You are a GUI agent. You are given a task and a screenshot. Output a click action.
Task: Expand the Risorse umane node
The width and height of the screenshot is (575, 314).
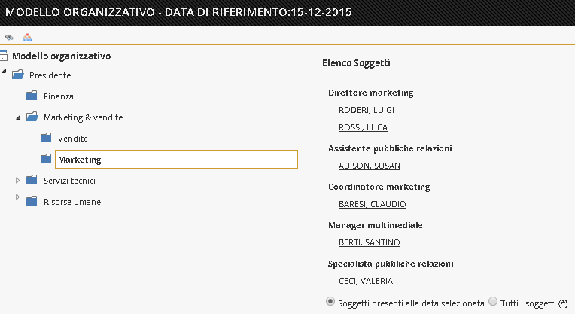[17, 197]
